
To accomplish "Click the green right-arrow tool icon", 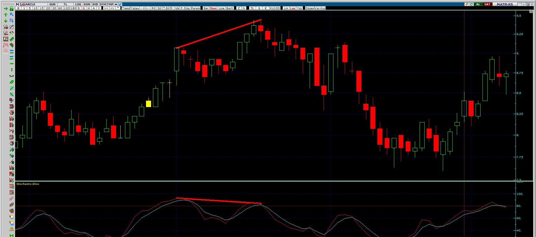I will 6,9.
